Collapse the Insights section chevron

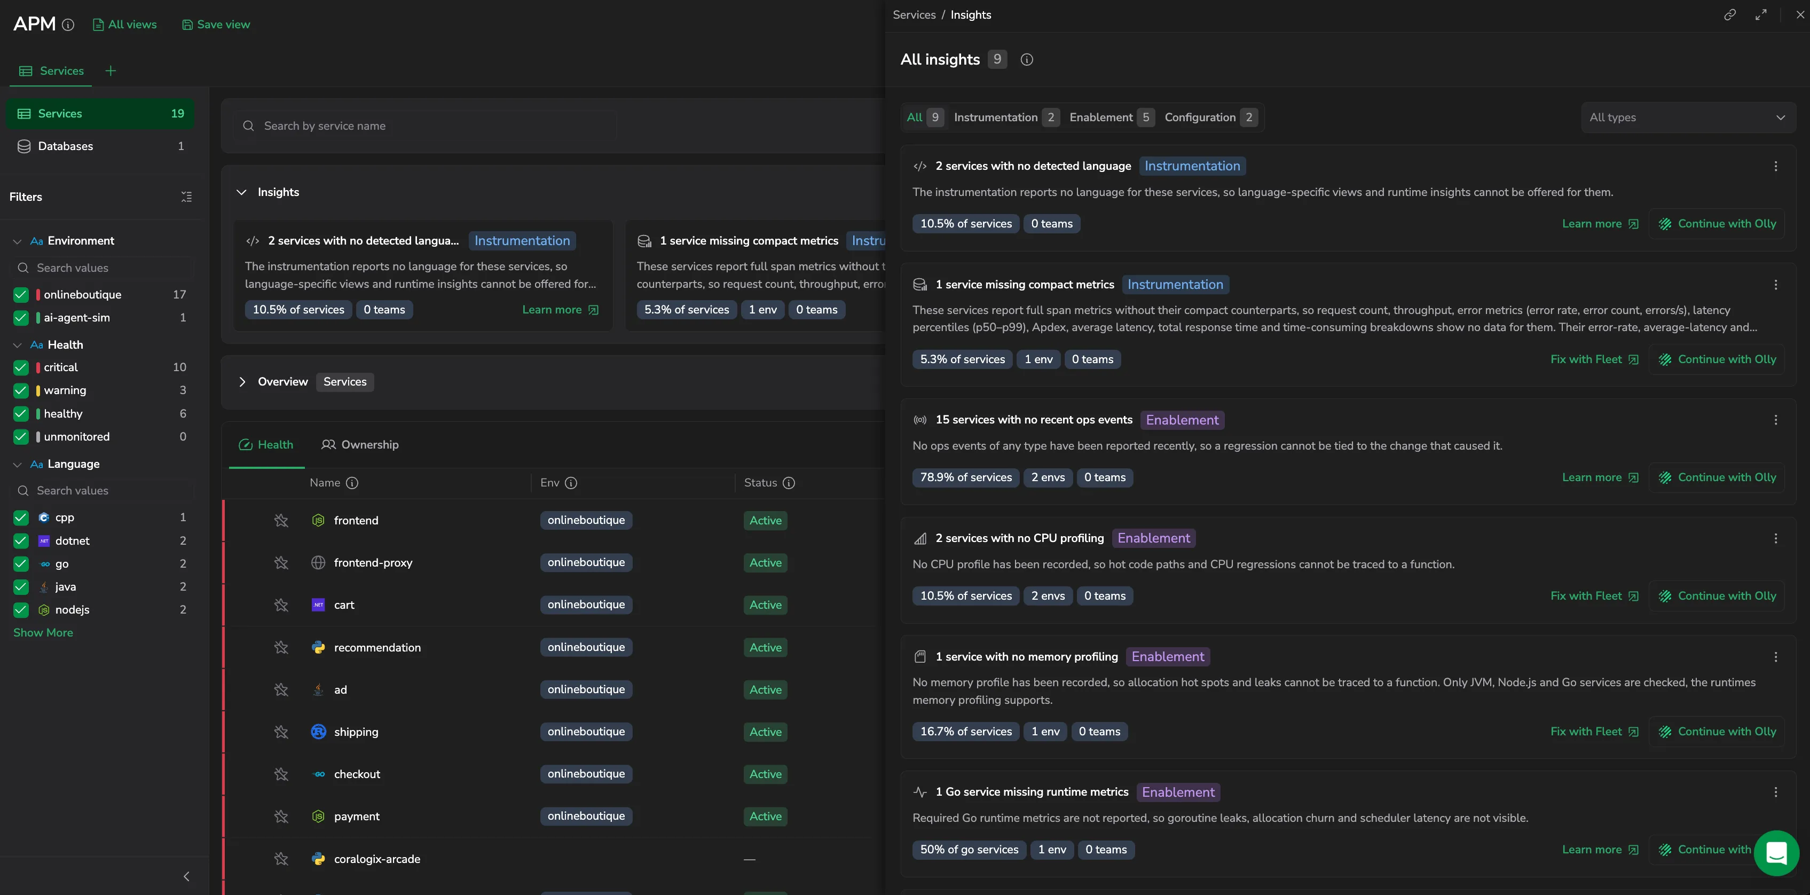coord(241,192)
